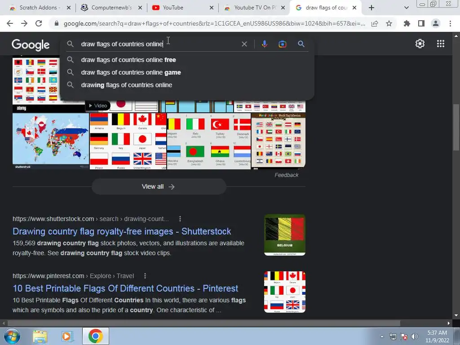Open the tab search dropdown arrow
The image size is (460, 345).
[406, 8]
